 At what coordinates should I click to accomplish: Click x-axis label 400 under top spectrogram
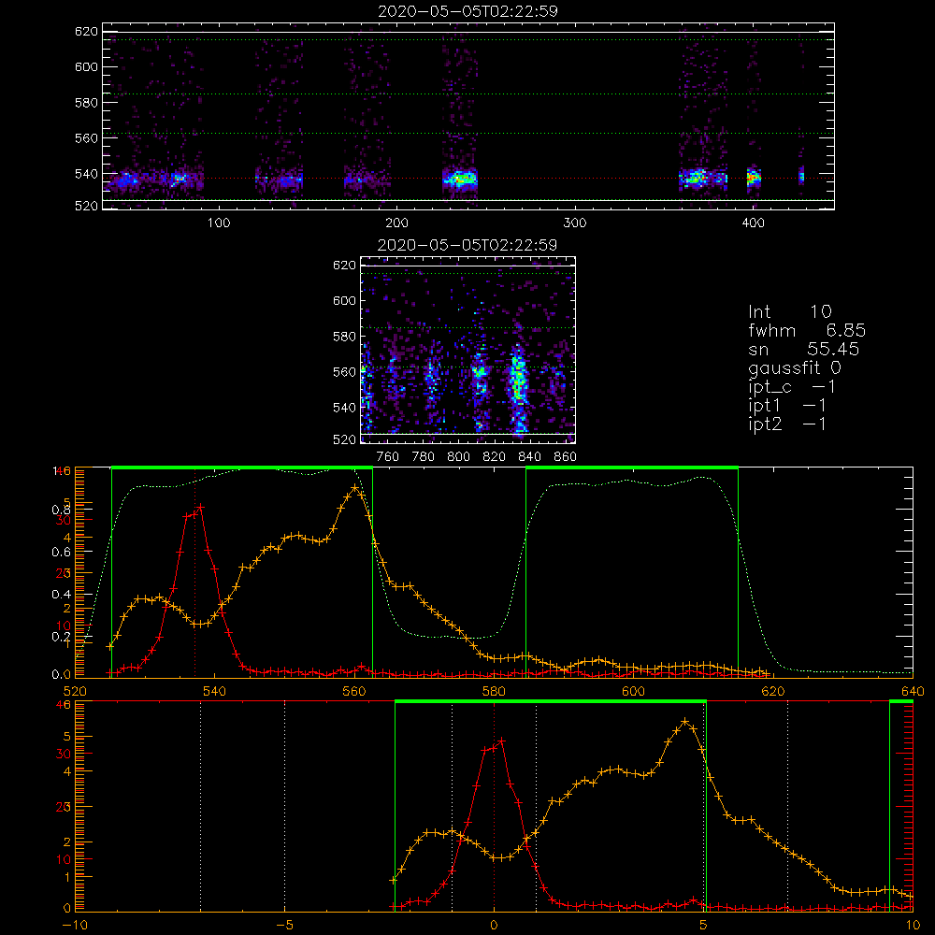click(x=753, y=223)
